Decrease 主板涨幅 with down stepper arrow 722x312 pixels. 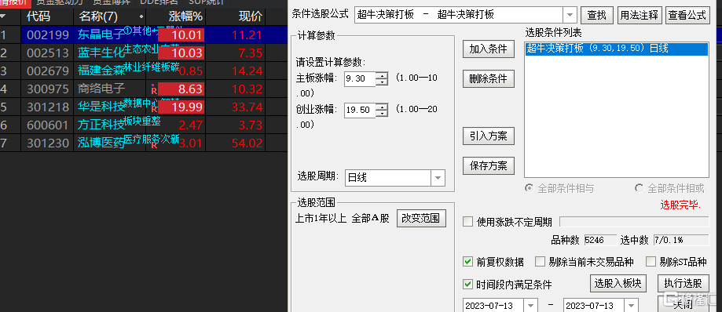point(382,82)
